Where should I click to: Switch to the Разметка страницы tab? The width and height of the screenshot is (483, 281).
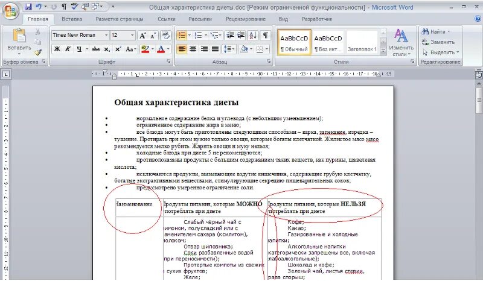pos(120,19)
